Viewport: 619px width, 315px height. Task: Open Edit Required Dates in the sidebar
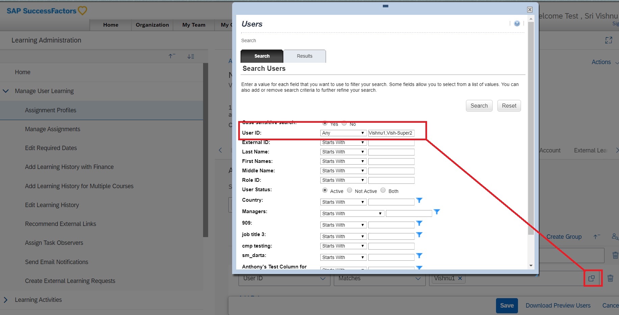(51, 148)
